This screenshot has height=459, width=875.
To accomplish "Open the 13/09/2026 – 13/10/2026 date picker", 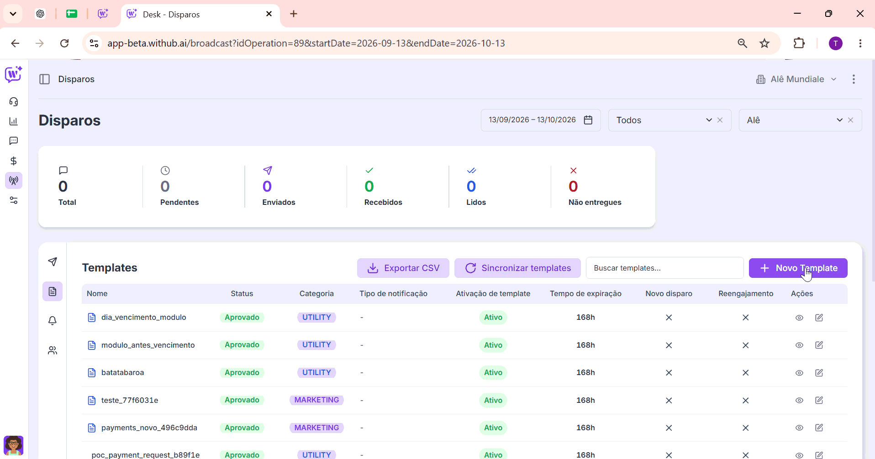I will click(x=541, y=120).
